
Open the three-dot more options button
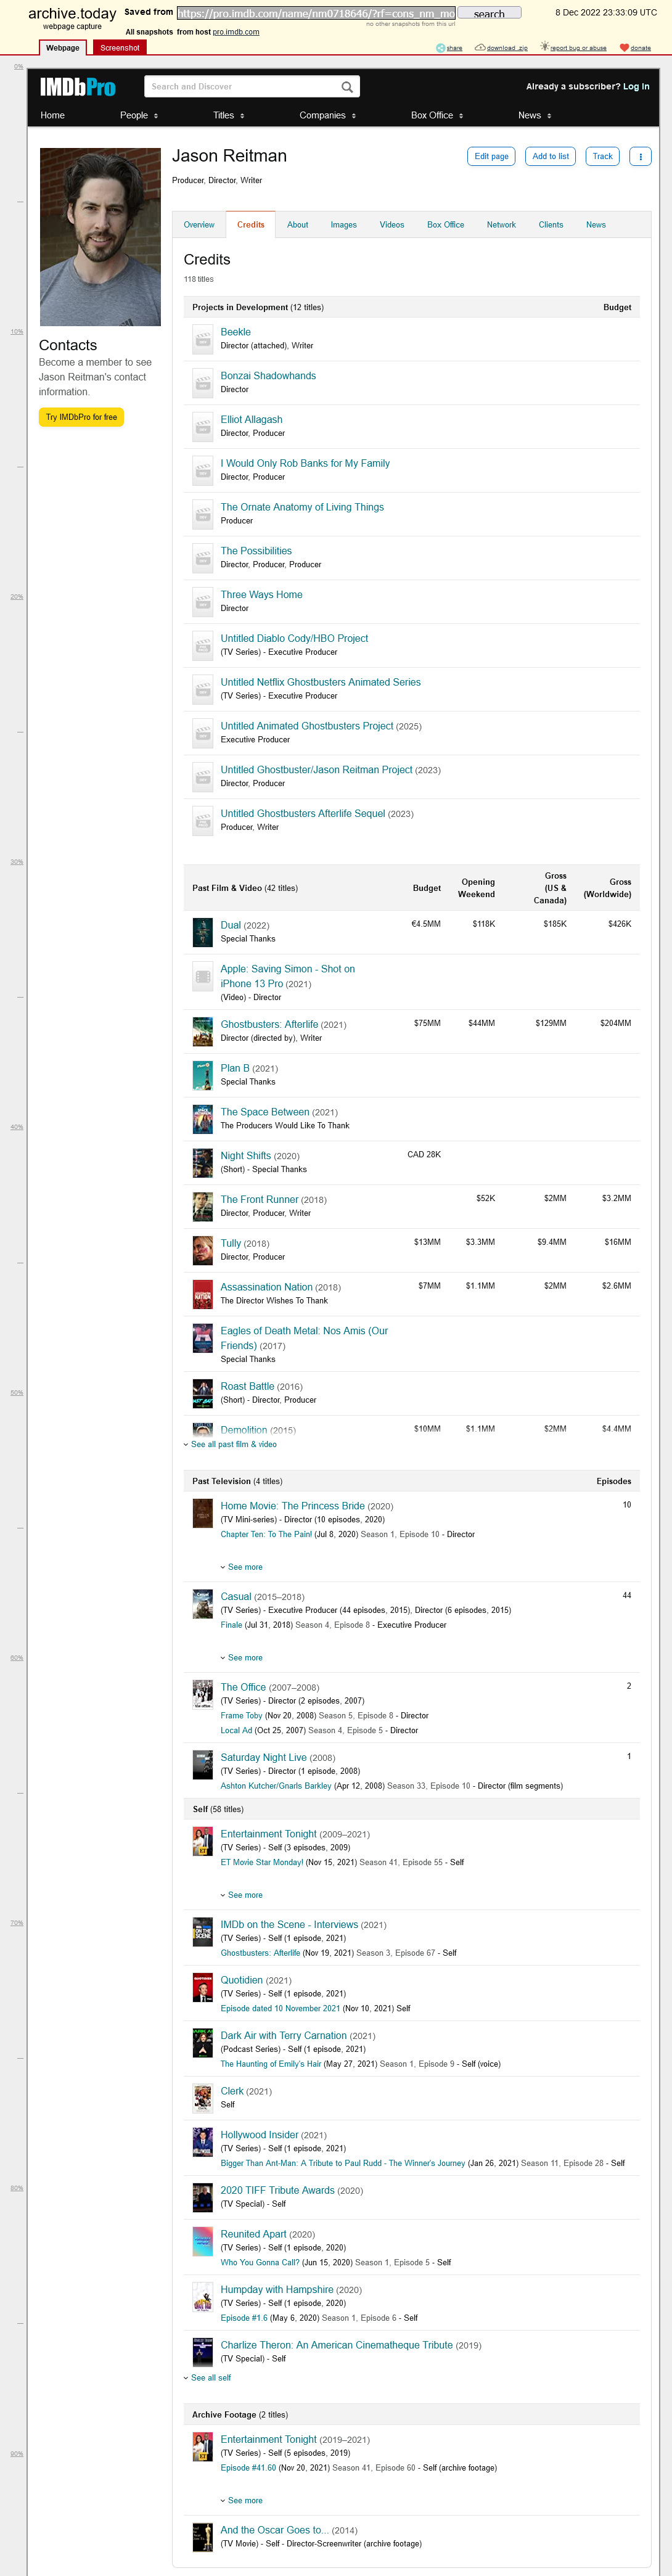(x=640, y=156)
